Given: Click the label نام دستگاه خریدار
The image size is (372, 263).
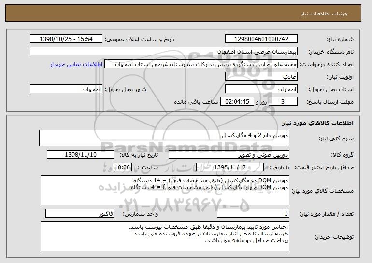Looking at the screenshot, I should click(331, 52).
